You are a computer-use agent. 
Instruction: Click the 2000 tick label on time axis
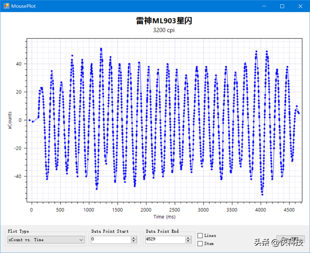coord(146,210)
